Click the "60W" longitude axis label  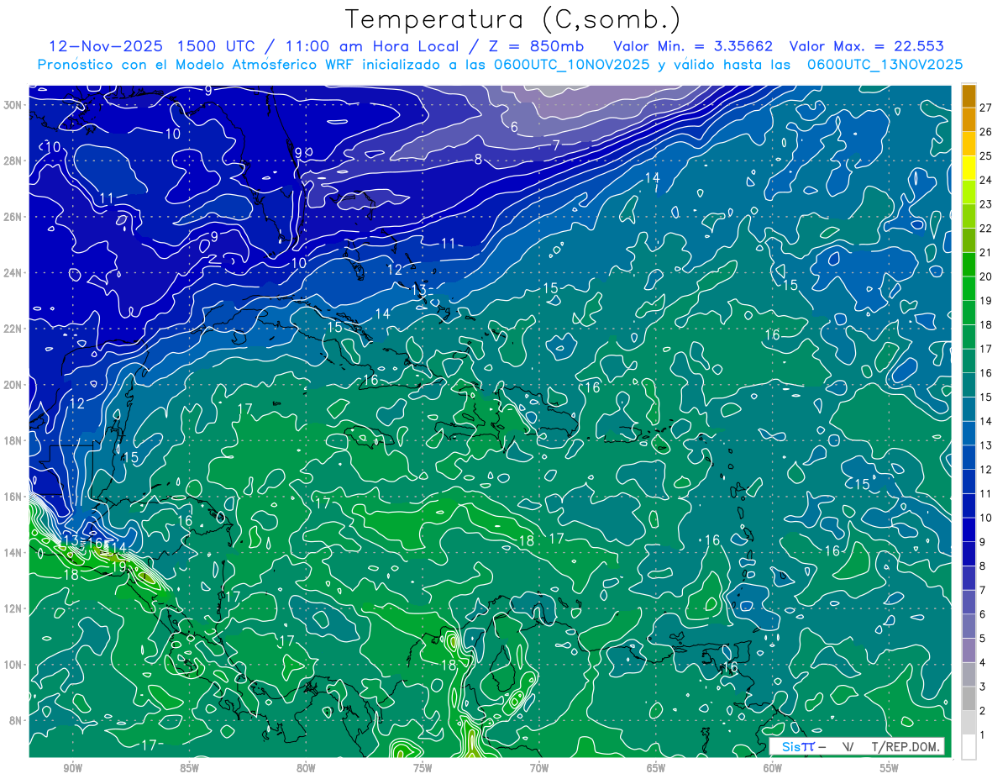tap(773, 767)
